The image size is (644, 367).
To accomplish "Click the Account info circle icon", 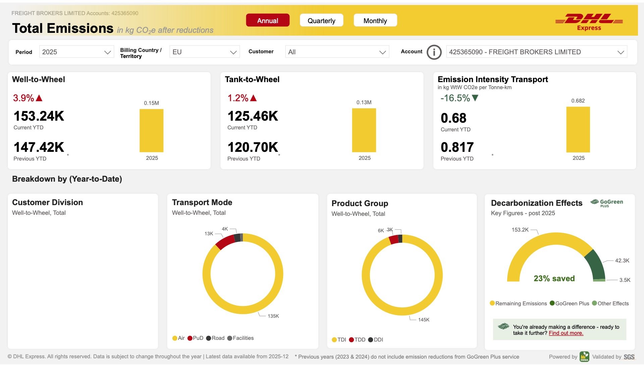I will pyautogui.click(x=434, y=52).
